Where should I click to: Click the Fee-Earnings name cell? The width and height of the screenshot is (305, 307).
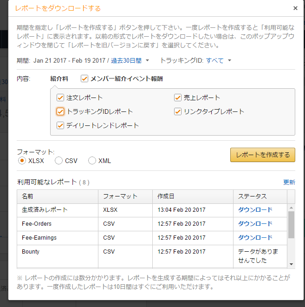click(58, 238)
